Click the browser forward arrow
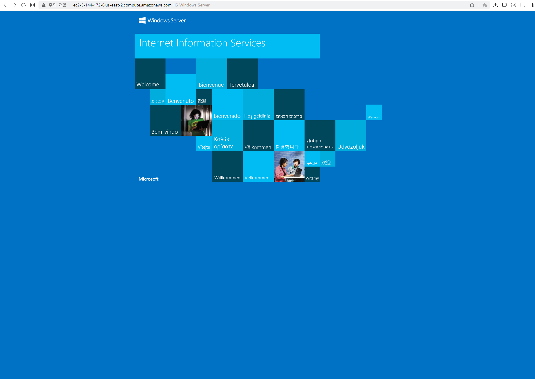 click(14, 5)
